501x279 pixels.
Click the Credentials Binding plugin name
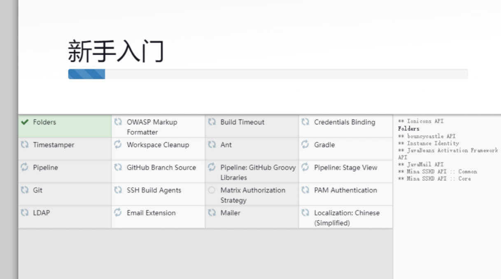(345, 122)
